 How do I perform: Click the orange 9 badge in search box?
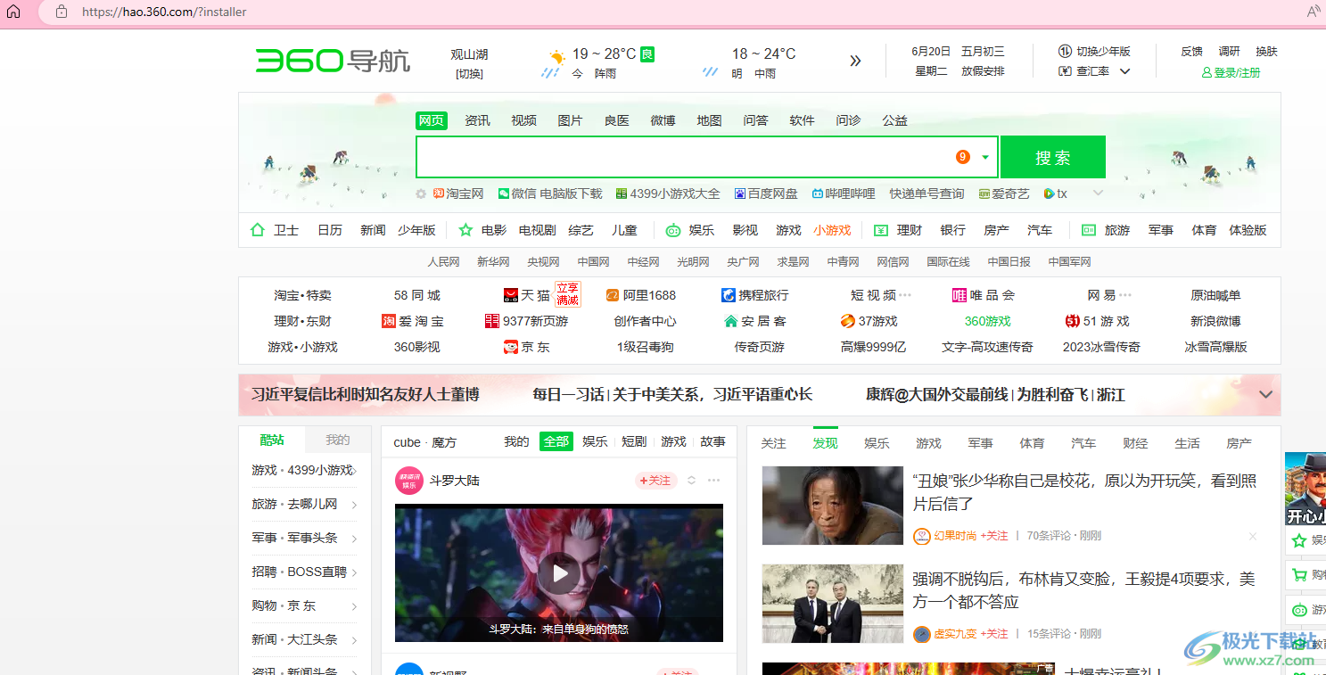tap(962, 157)
